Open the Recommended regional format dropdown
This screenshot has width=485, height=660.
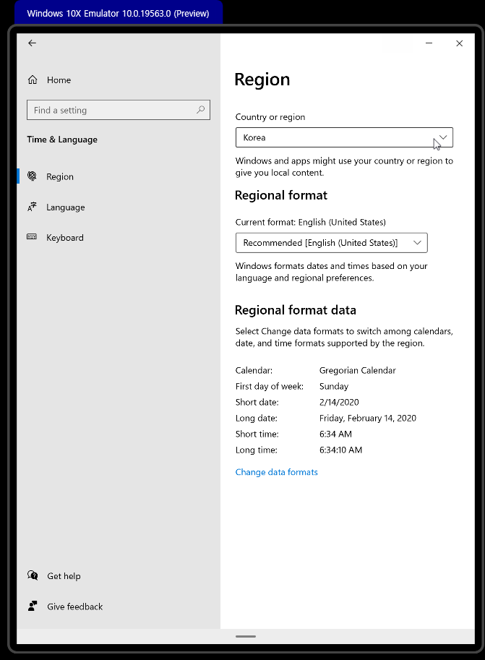[x=331, y=243]
